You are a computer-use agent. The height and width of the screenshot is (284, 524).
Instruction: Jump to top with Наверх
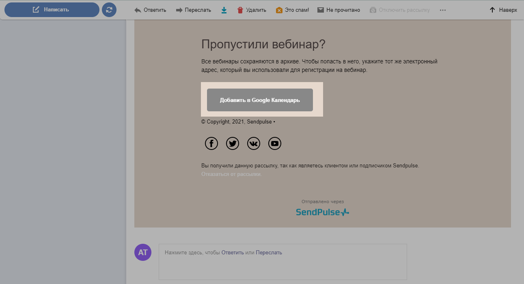pyautogui.click(x=503, y=10)
